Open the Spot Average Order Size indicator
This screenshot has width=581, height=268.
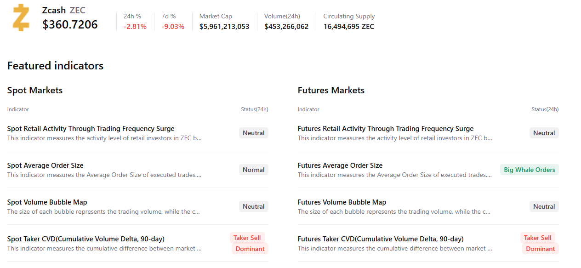point(45,165)
